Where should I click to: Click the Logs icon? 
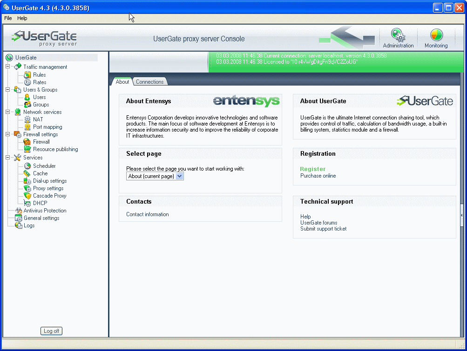(x=19, y=225)
